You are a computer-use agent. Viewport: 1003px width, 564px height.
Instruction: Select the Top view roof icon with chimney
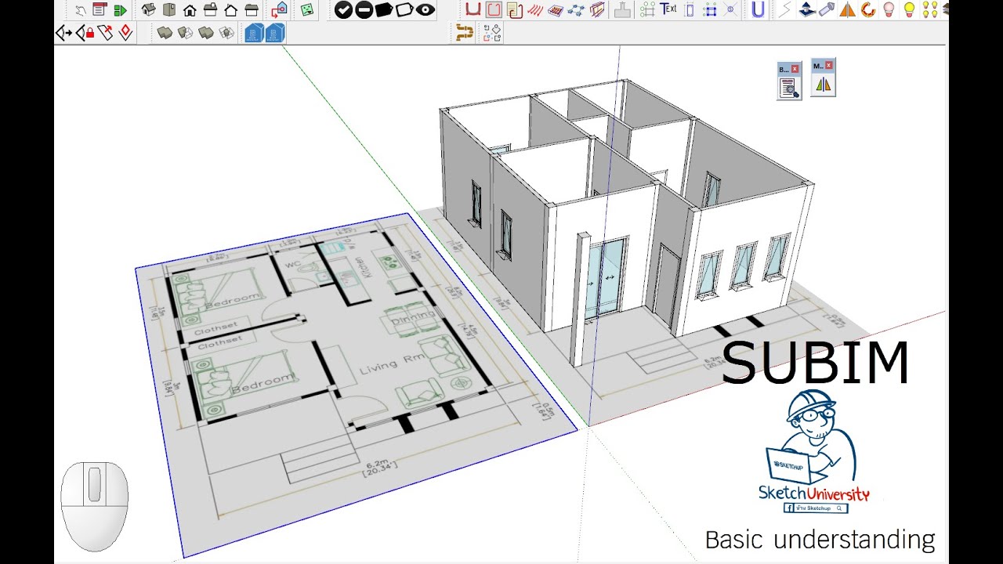210,10
